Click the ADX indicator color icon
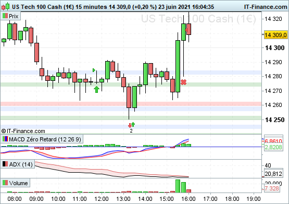289x204 pixels. 5,164
